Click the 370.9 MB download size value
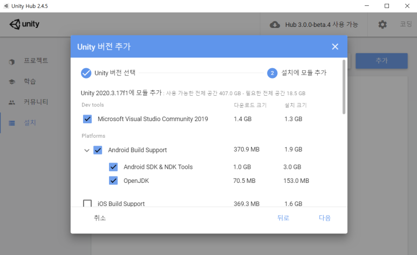Viewport: 417px width, 255px height. tap(247, 150)
